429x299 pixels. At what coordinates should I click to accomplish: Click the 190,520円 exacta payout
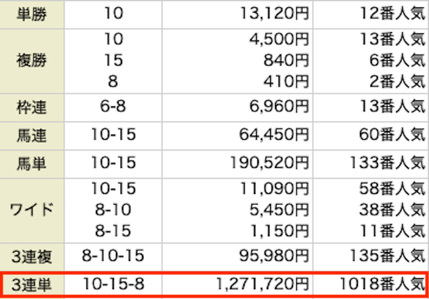(x=269, y=163)
